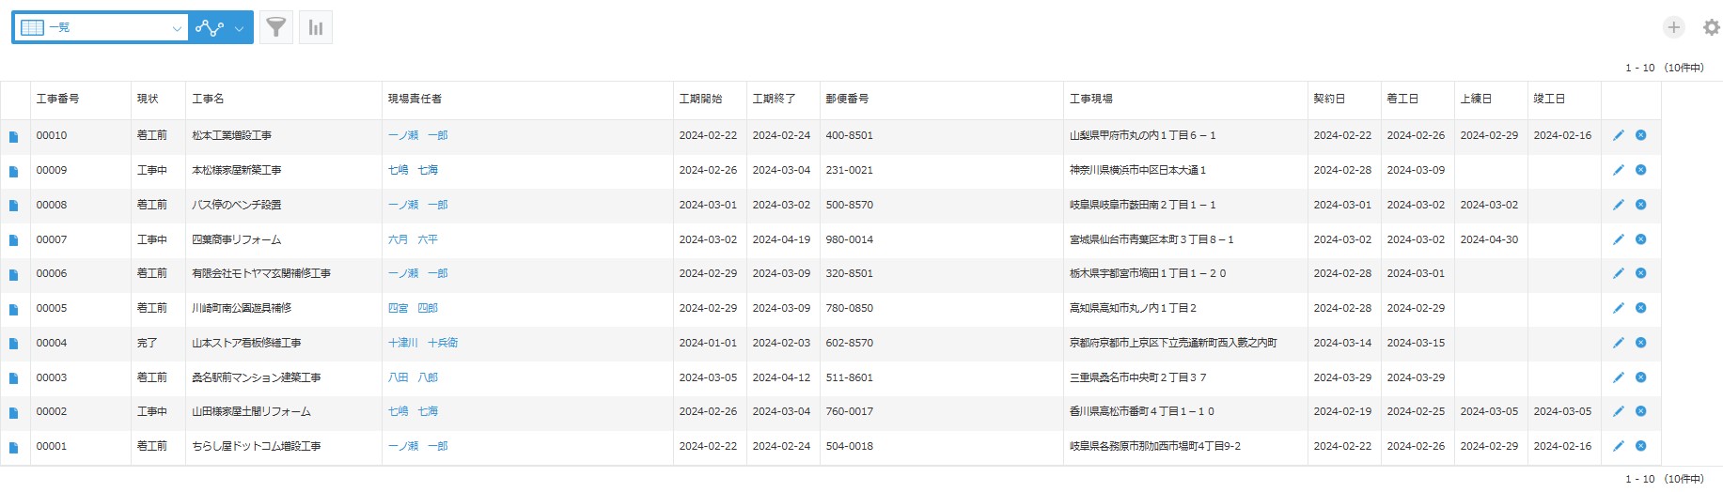Select postal code 980-0014 cell

tap(941, 239)
